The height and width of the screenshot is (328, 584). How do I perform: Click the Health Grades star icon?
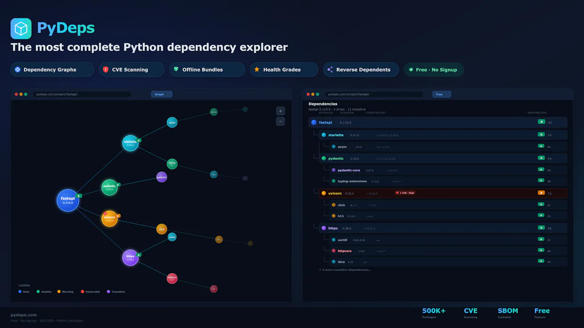pyautogui.click(x=257, y=69)
